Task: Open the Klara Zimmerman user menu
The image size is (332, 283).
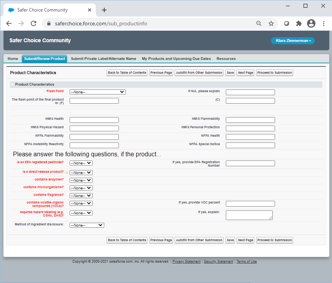Action: [293, 41]
